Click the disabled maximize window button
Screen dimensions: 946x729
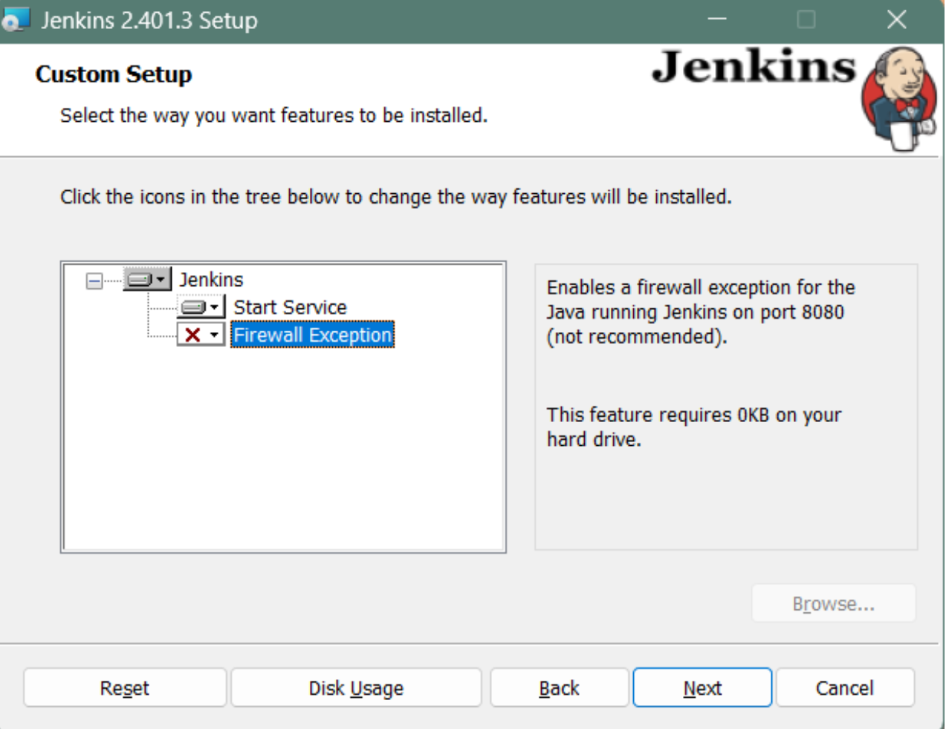point(806,19)
